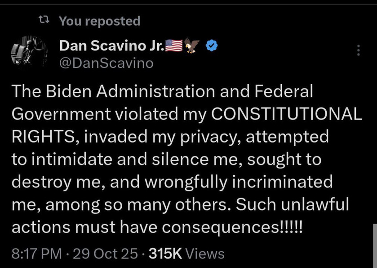Open the three-dot more options menu

click(358, 50)
